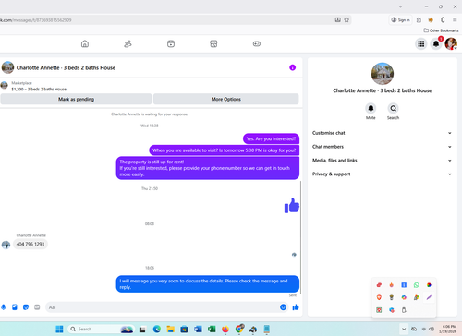Click the 'tomorrow 5:30 PM' visit message
462x336 pixels.
point(224,150)
